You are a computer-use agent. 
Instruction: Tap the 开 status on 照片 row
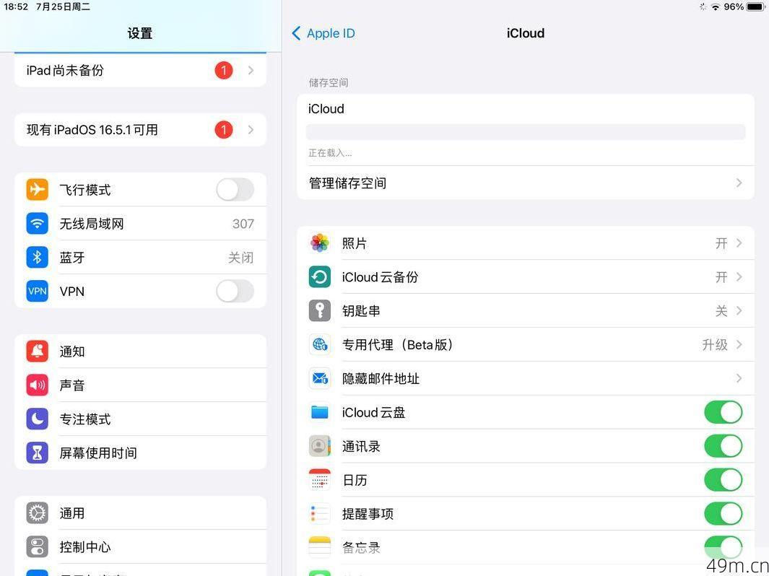pos(721,243)
